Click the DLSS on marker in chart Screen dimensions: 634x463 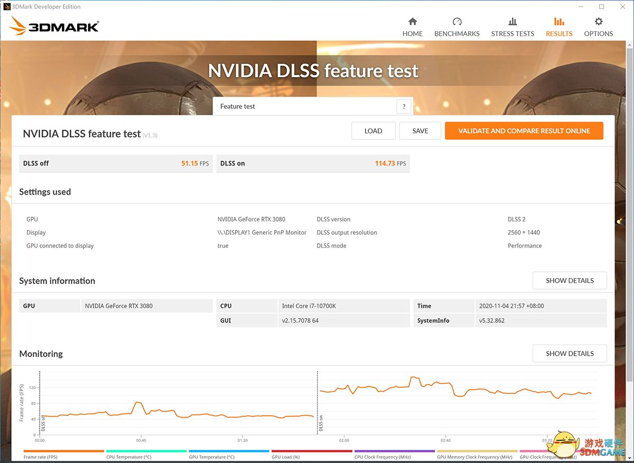point(321,423)
